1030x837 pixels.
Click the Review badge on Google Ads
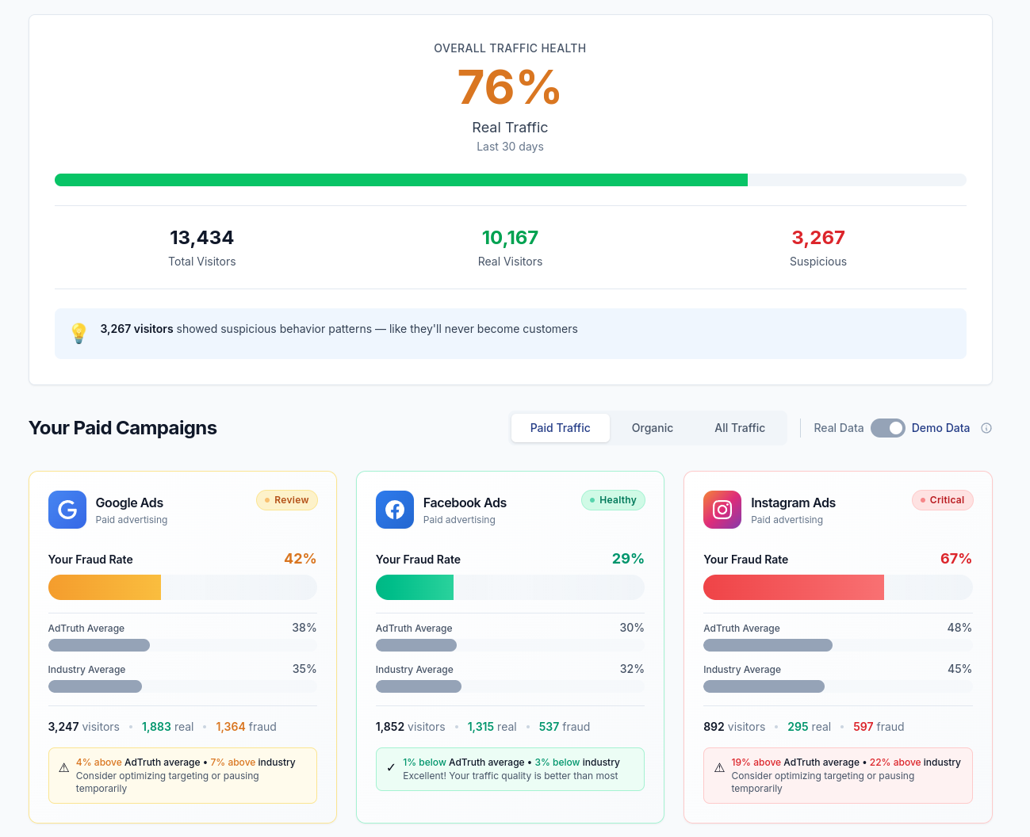click(287, 500)
